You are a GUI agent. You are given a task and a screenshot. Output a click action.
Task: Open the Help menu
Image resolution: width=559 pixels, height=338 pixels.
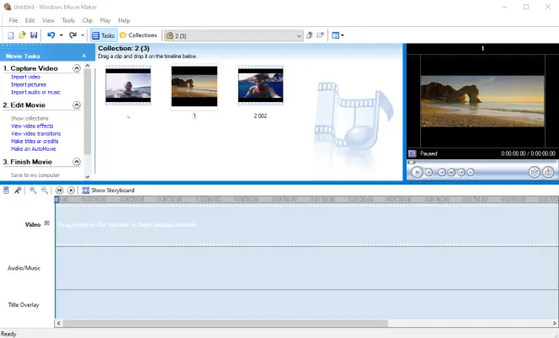tap(124, 20)
